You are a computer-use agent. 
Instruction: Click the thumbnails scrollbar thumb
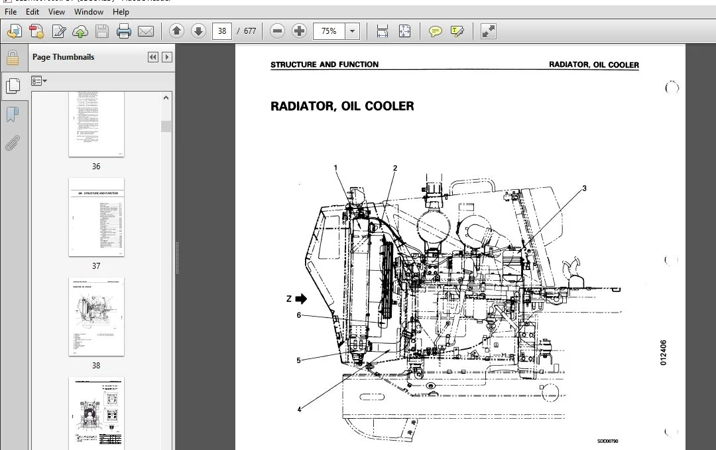tap(166, 126)
